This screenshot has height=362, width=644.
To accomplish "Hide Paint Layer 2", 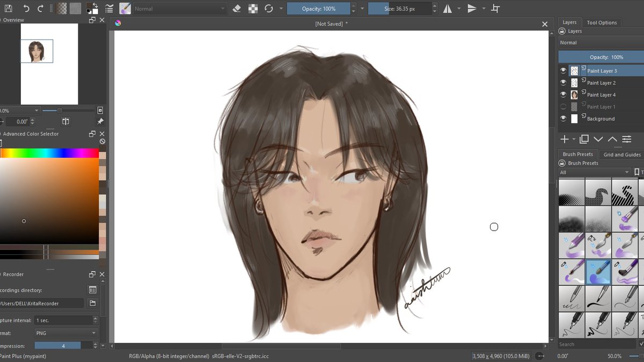I will point(563,83).
